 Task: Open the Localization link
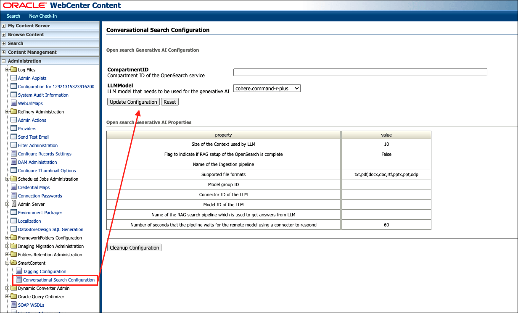click(29, 221)
